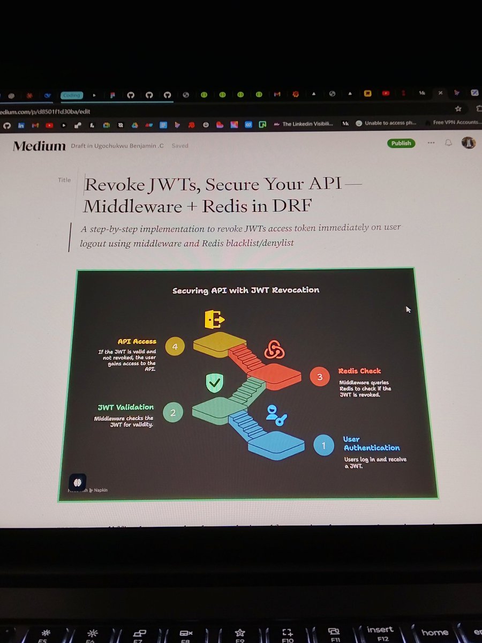Open the GitHub bookmark

[x=7, y=125]
